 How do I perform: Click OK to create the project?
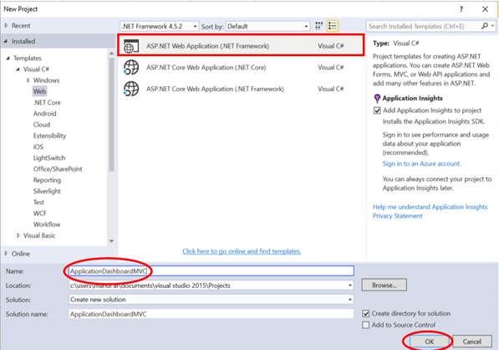[x=430, y=342]
